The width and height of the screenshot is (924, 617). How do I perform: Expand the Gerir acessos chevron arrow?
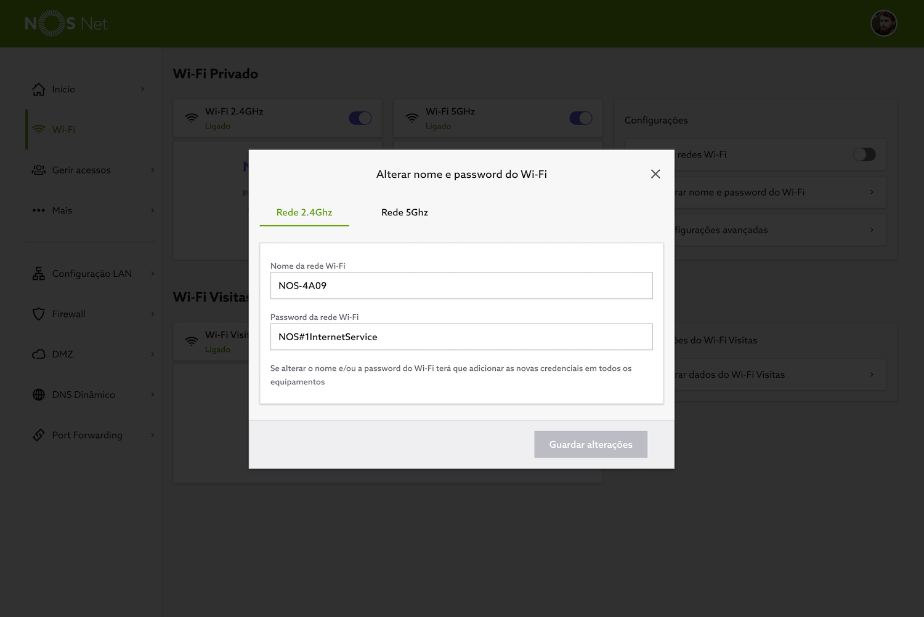click(x=153, y=170)
